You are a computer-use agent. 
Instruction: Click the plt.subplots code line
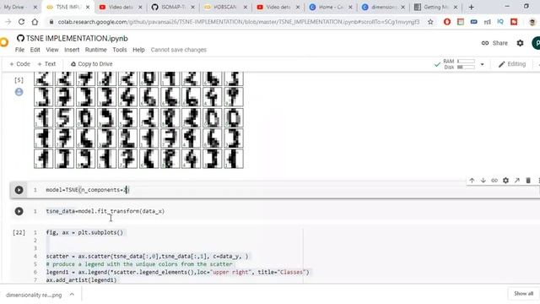pos(84,233)
